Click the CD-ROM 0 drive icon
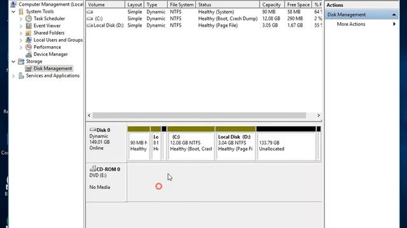 (93, 168)
